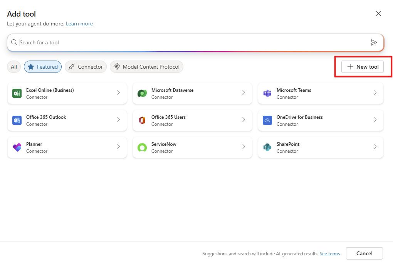Viewport: 393px width, 263px height.
Task: Expand Microsoft Dataverse chevron
Action: point(244,93)
